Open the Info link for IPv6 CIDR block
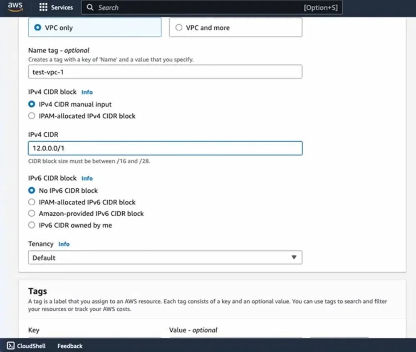416x352 pixels. [87, 178]
